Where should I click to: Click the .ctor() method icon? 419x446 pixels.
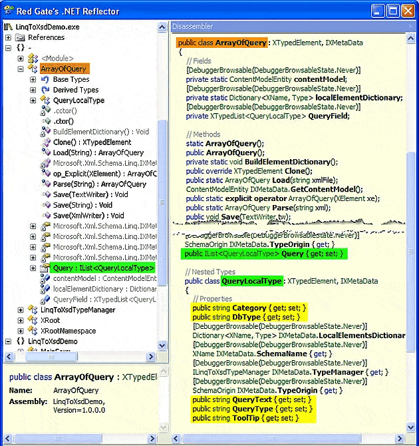click(x=47, y=121)
